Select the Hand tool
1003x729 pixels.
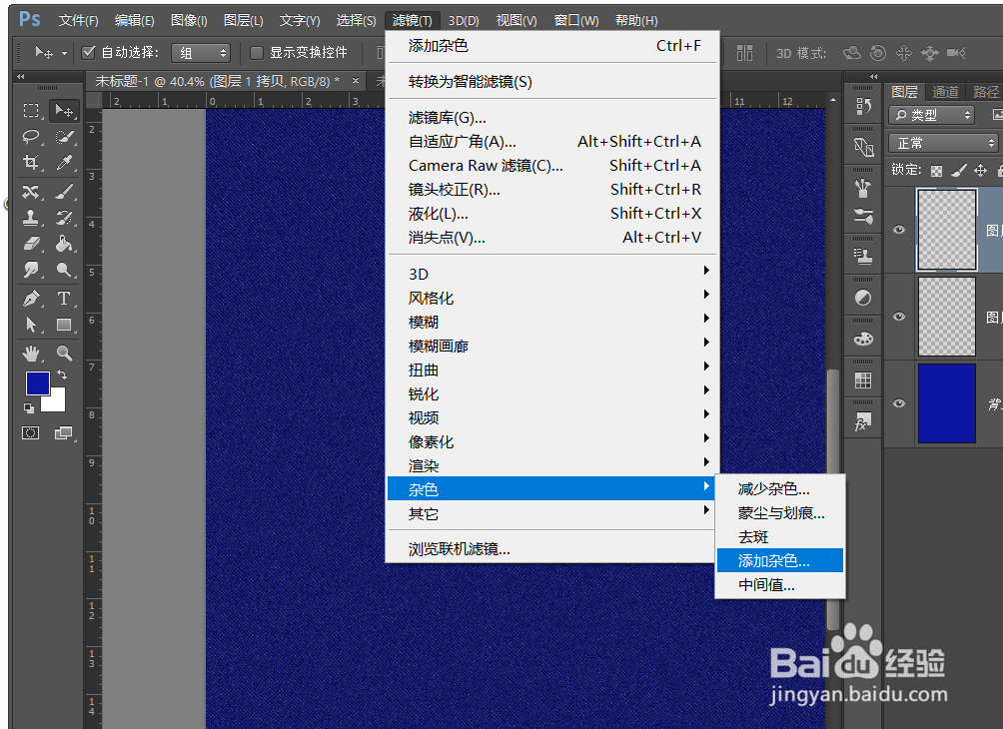pyautogui.click(x=30, y=351)
